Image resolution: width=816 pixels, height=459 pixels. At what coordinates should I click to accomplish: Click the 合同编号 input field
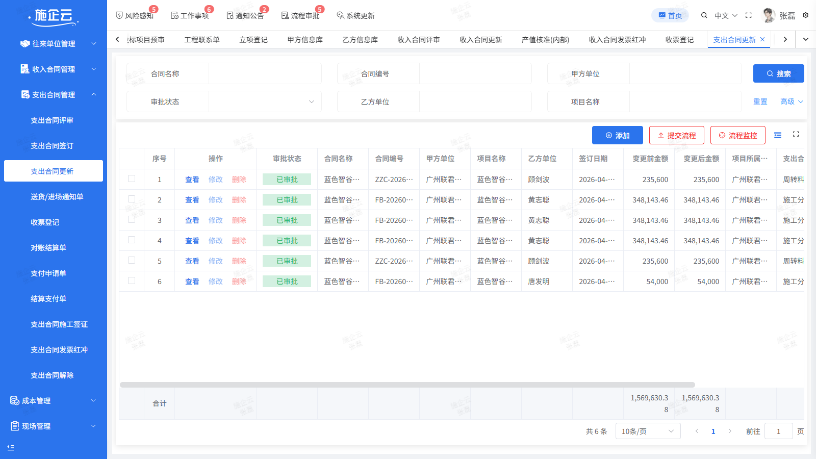click(x=475, y=73)
